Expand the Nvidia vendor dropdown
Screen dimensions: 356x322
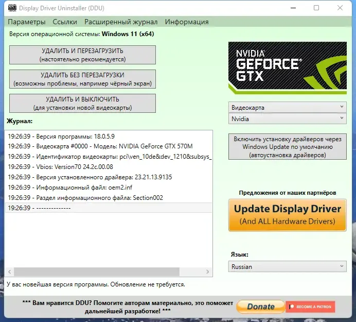[288, 118]
